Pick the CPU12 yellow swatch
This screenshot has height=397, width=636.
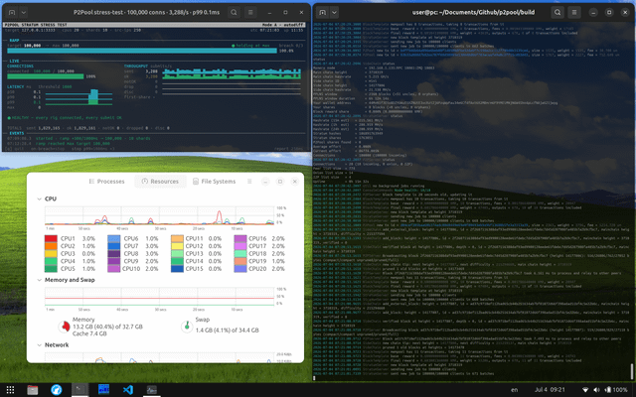177,246
